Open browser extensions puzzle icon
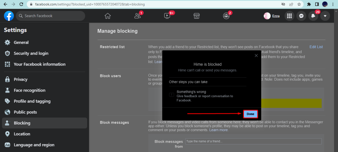The image size is (338, 152). (x=309, y=4)
